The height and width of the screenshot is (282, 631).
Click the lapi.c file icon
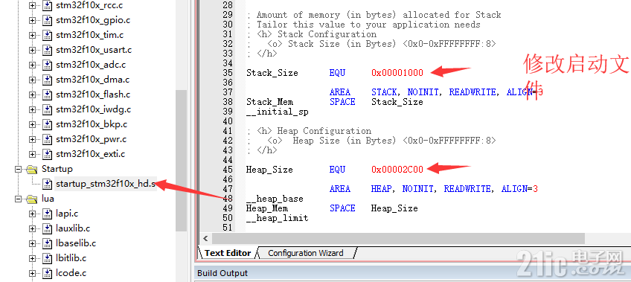pyautogui.click(x=48, y=214)
